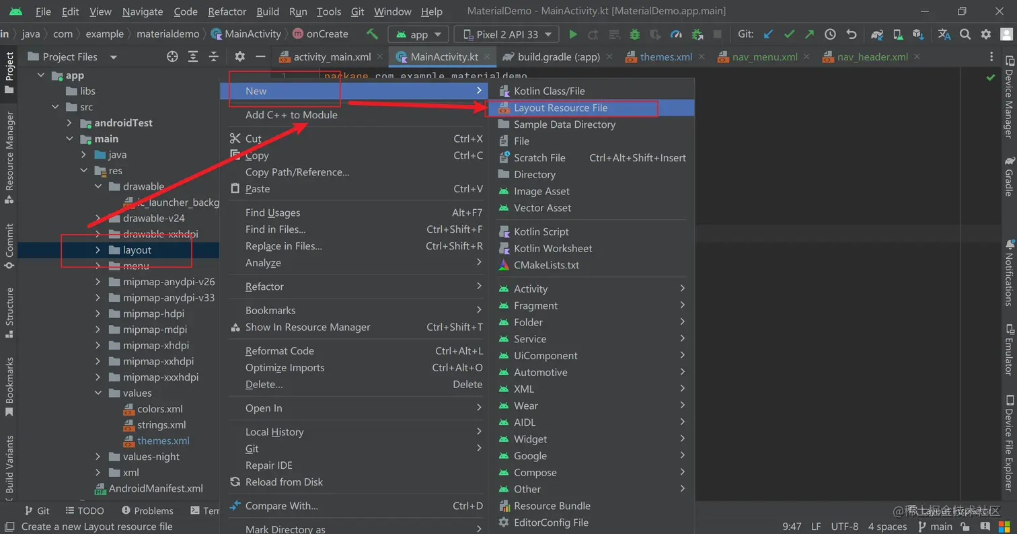The width and height of the screenshot is (1017, 534).
Task: Click the Stop run square icon
Action: coord(718,34)
